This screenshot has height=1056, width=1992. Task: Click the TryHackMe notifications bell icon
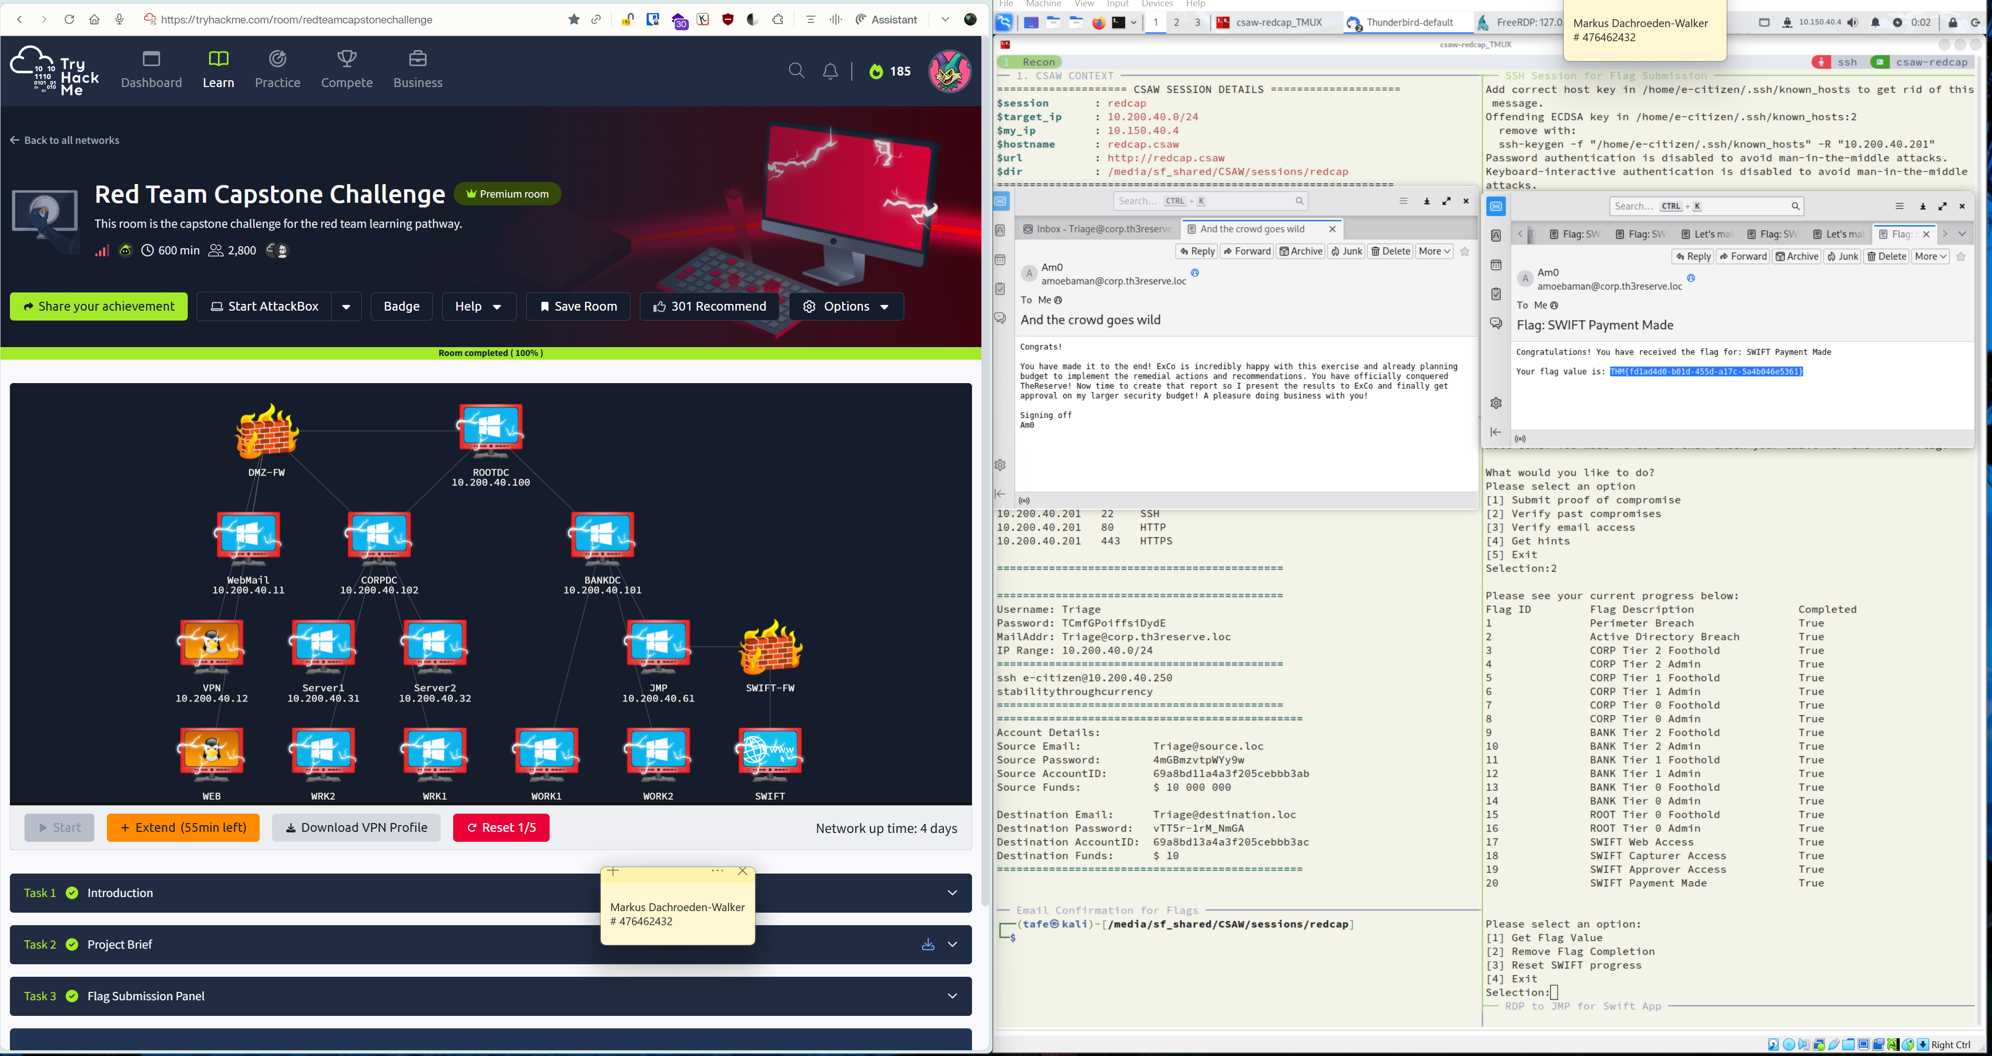[x=830, y=71]
